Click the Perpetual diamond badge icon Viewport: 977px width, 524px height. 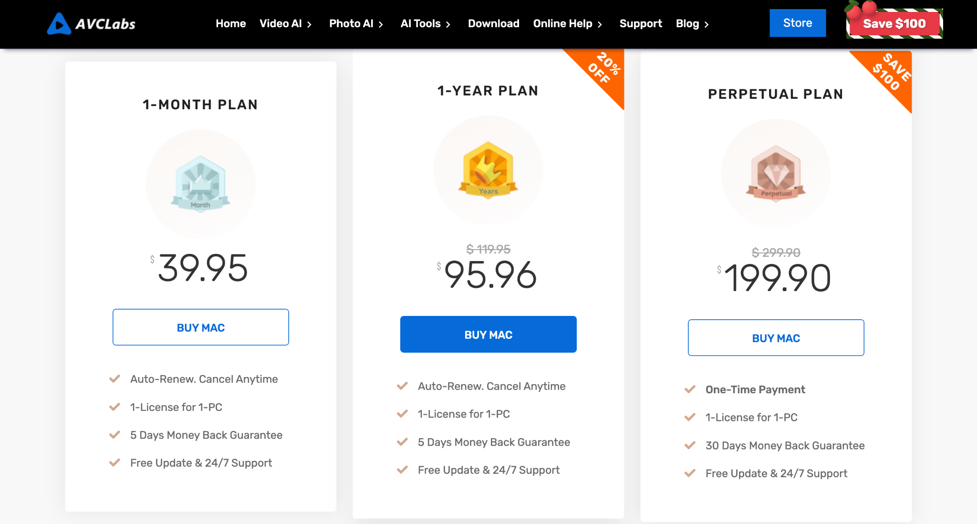point(776,173)
